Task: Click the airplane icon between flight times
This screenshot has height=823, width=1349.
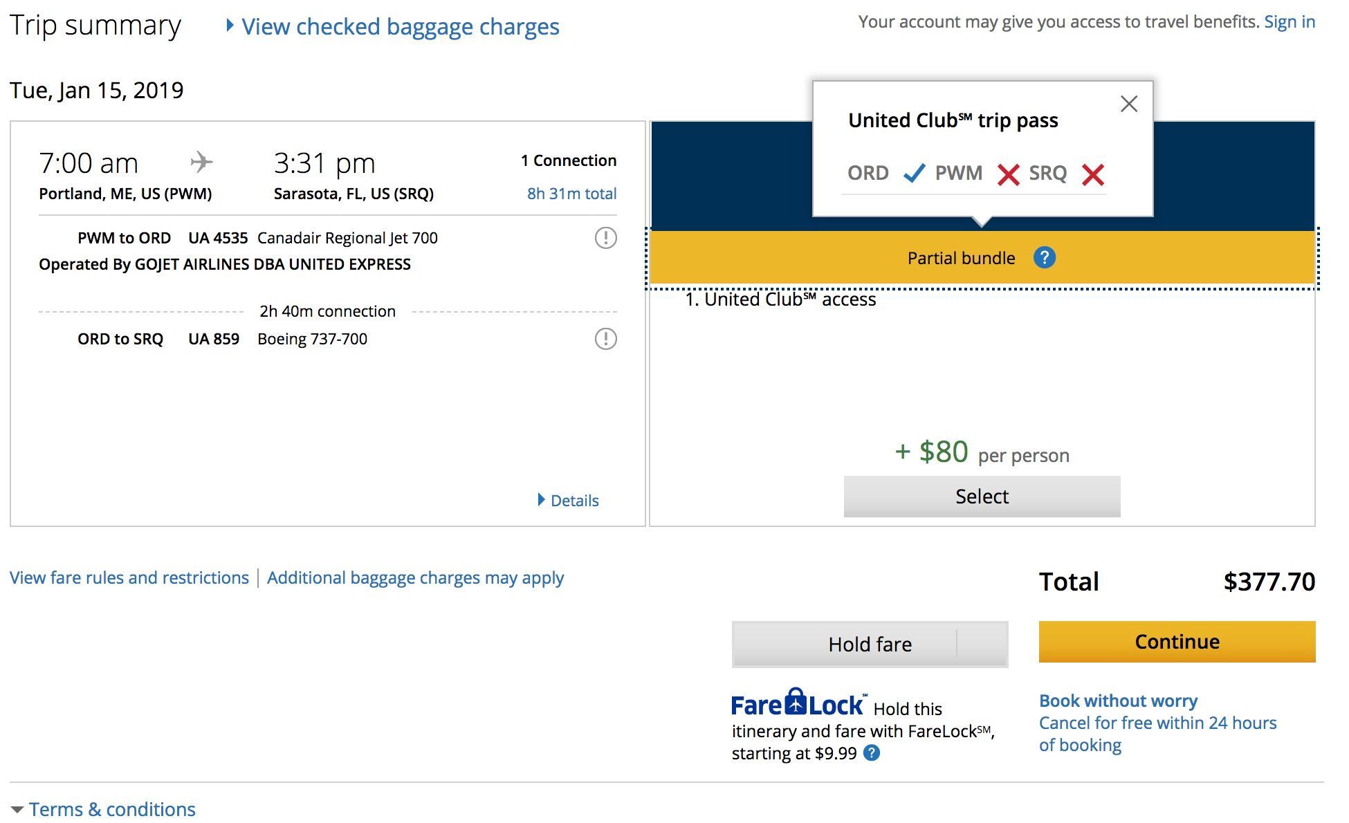Action: tap(201, 163)
